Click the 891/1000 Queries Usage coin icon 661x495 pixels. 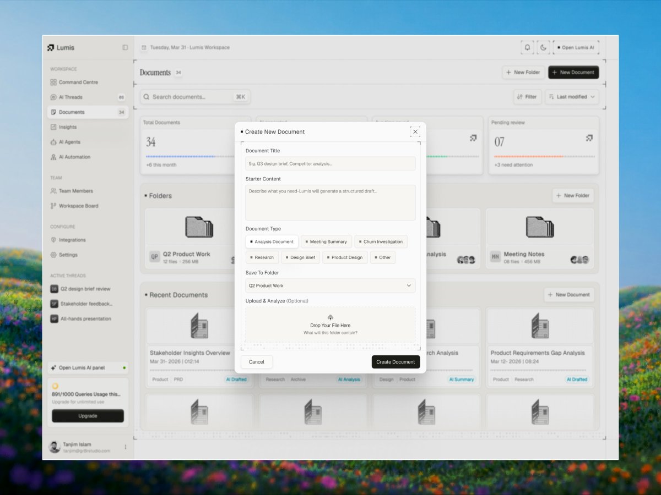point(55,386)
